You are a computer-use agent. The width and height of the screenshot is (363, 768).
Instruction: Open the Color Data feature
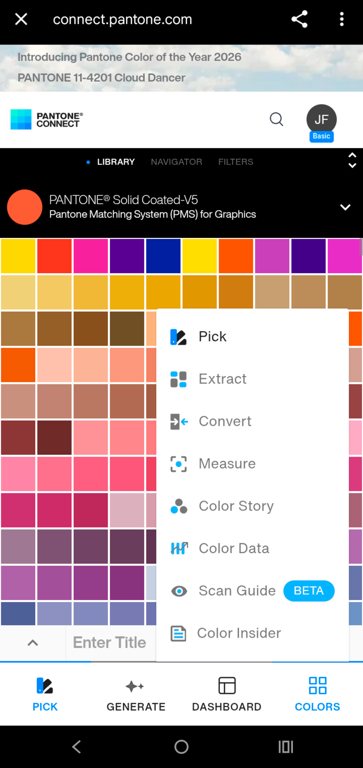(234, 548)
